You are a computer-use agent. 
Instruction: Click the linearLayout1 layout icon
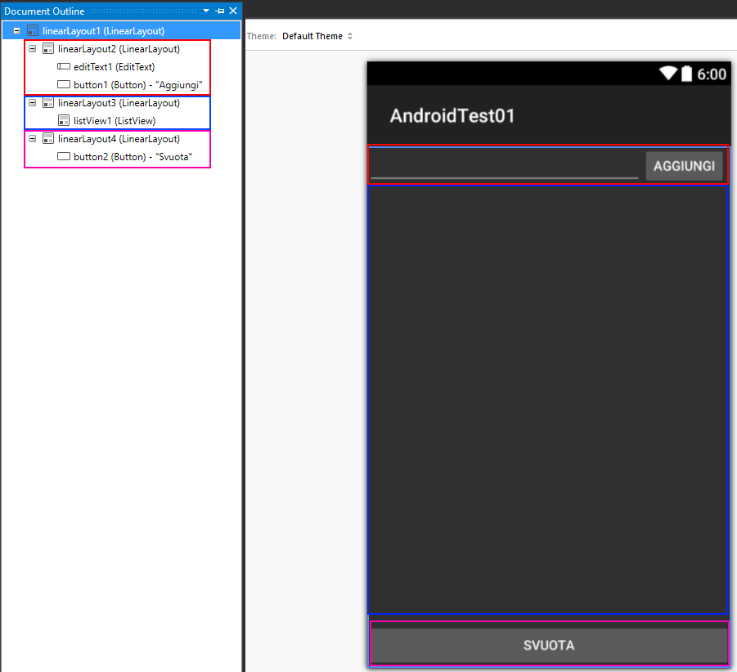pos(33,31)
